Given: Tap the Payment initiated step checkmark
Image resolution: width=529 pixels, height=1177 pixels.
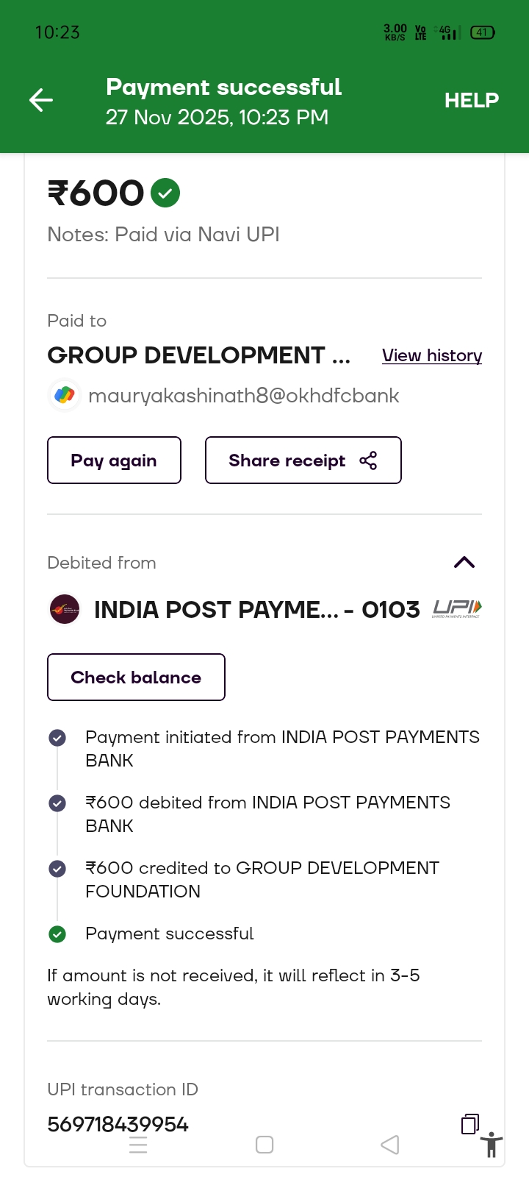Looking at the screenshot, I should point(57,738).
